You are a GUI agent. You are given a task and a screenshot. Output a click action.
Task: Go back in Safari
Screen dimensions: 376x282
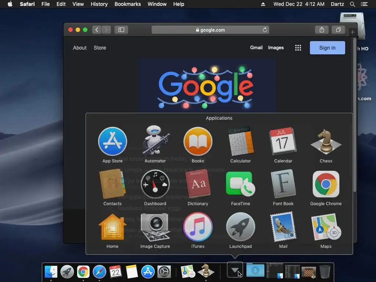point(97,30)
